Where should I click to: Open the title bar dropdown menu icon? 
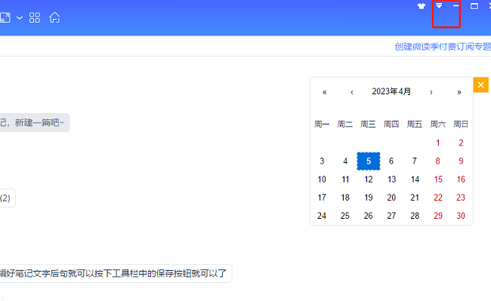(439, 5)
